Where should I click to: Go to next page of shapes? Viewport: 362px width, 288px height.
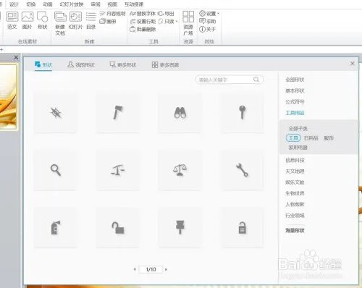pyautogui.click(x=166, y=269)
